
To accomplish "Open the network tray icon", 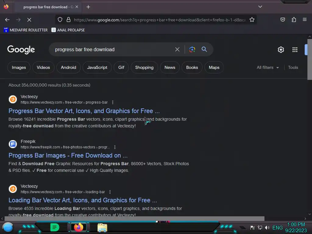I will (x=260, y=228).
